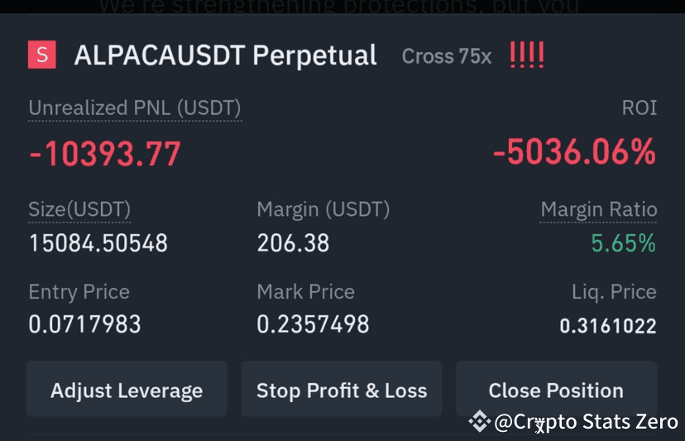685x441 pixels.
Task: Click the ROI label
Action: pos(639,108)
